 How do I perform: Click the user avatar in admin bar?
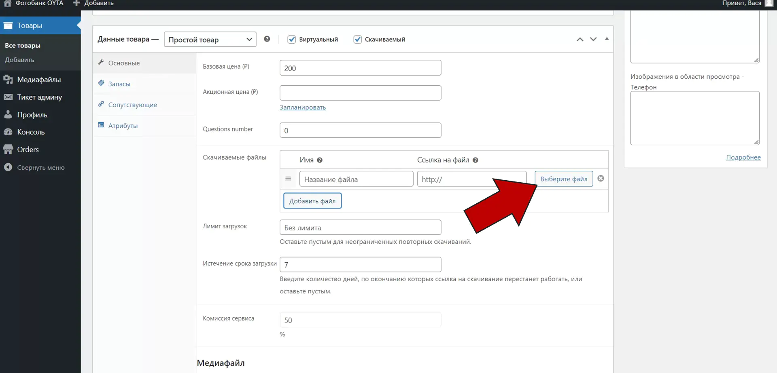pyautogui.click(x=769, y=3)
